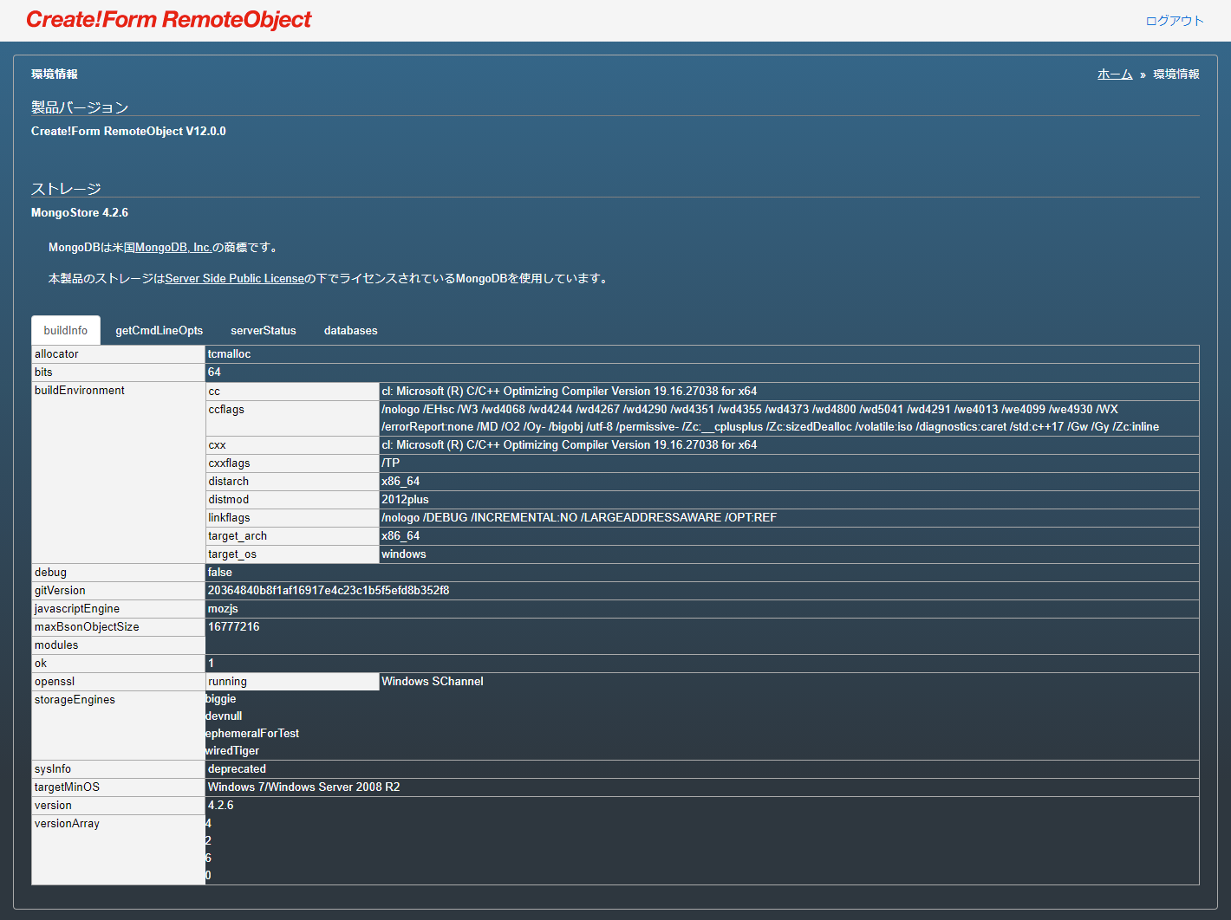Click the gitVersion row label
The height and width of the screenshot is (920, 1231).
(x=119, y=591)
